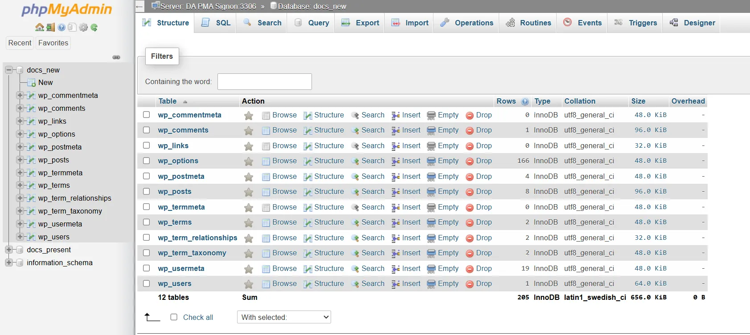Tick the wp_links table checkbox

click(147, 145)
